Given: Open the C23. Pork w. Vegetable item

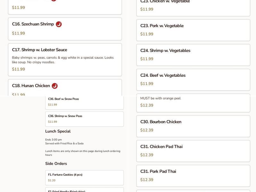Looking at the screenshot, I should (x=193, y=30).
